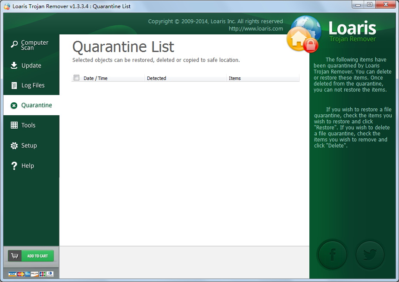Maximize the Loaris window

369,5
